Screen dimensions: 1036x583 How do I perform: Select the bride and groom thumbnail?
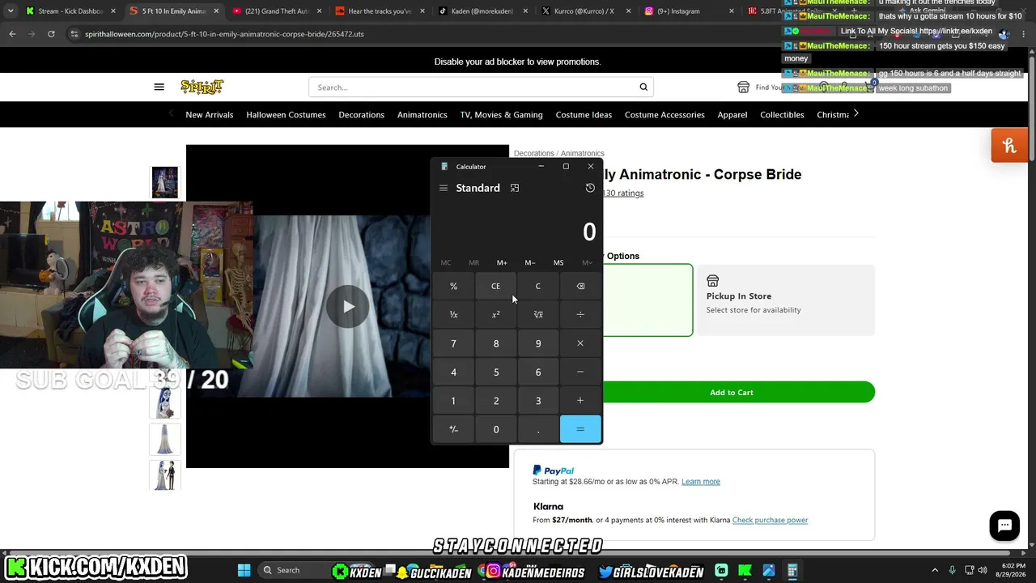(x=165, y=475)
